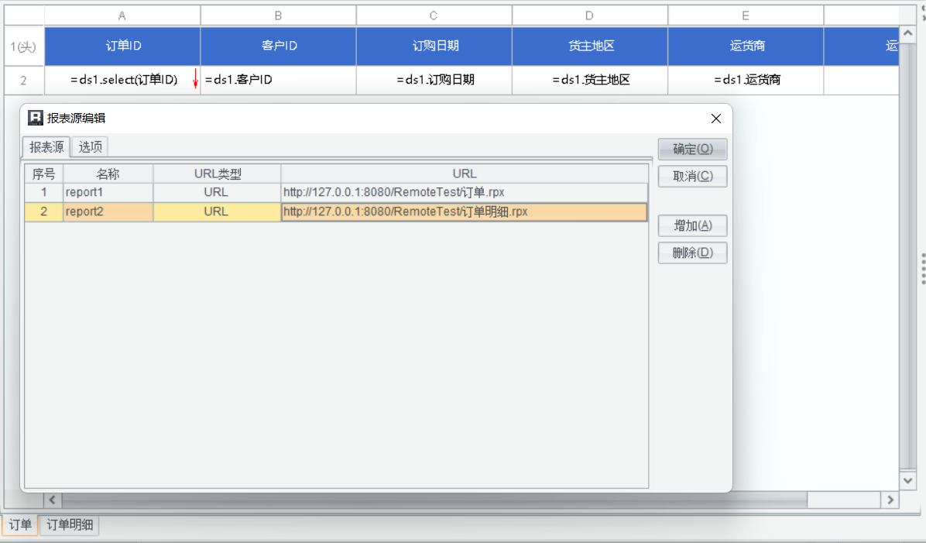
Task: Click row number 2 in source table
Action: point(43,211)
